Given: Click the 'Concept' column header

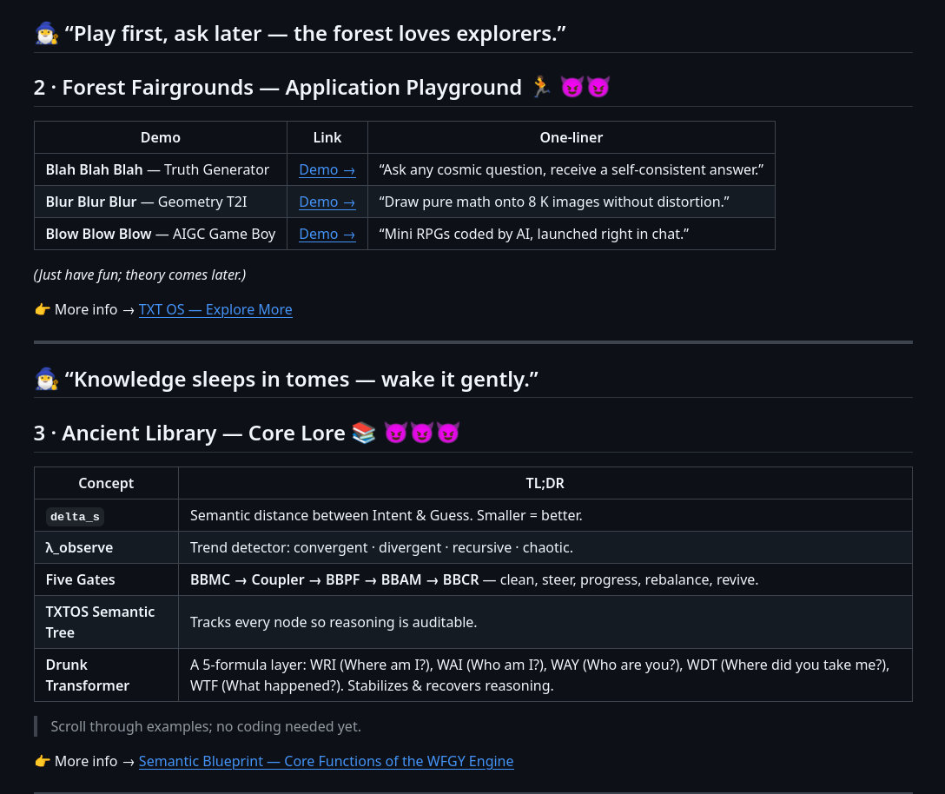Looking at the screenshot, I should tap(106, 484).
